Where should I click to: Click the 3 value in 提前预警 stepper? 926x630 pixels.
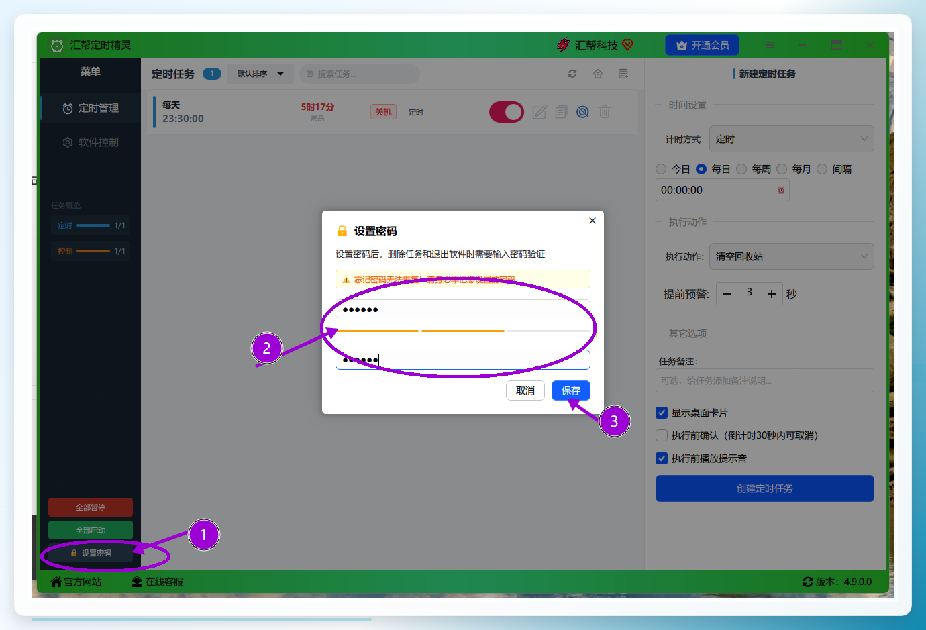pyautogui.click(x=750, y=293)
